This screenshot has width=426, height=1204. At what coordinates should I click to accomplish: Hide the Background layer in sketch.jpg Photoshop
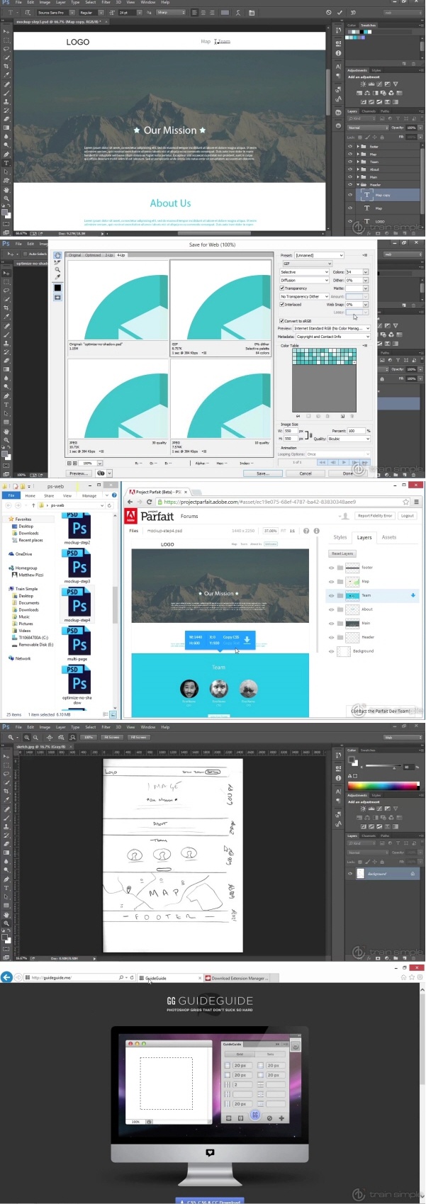[350, 874]
